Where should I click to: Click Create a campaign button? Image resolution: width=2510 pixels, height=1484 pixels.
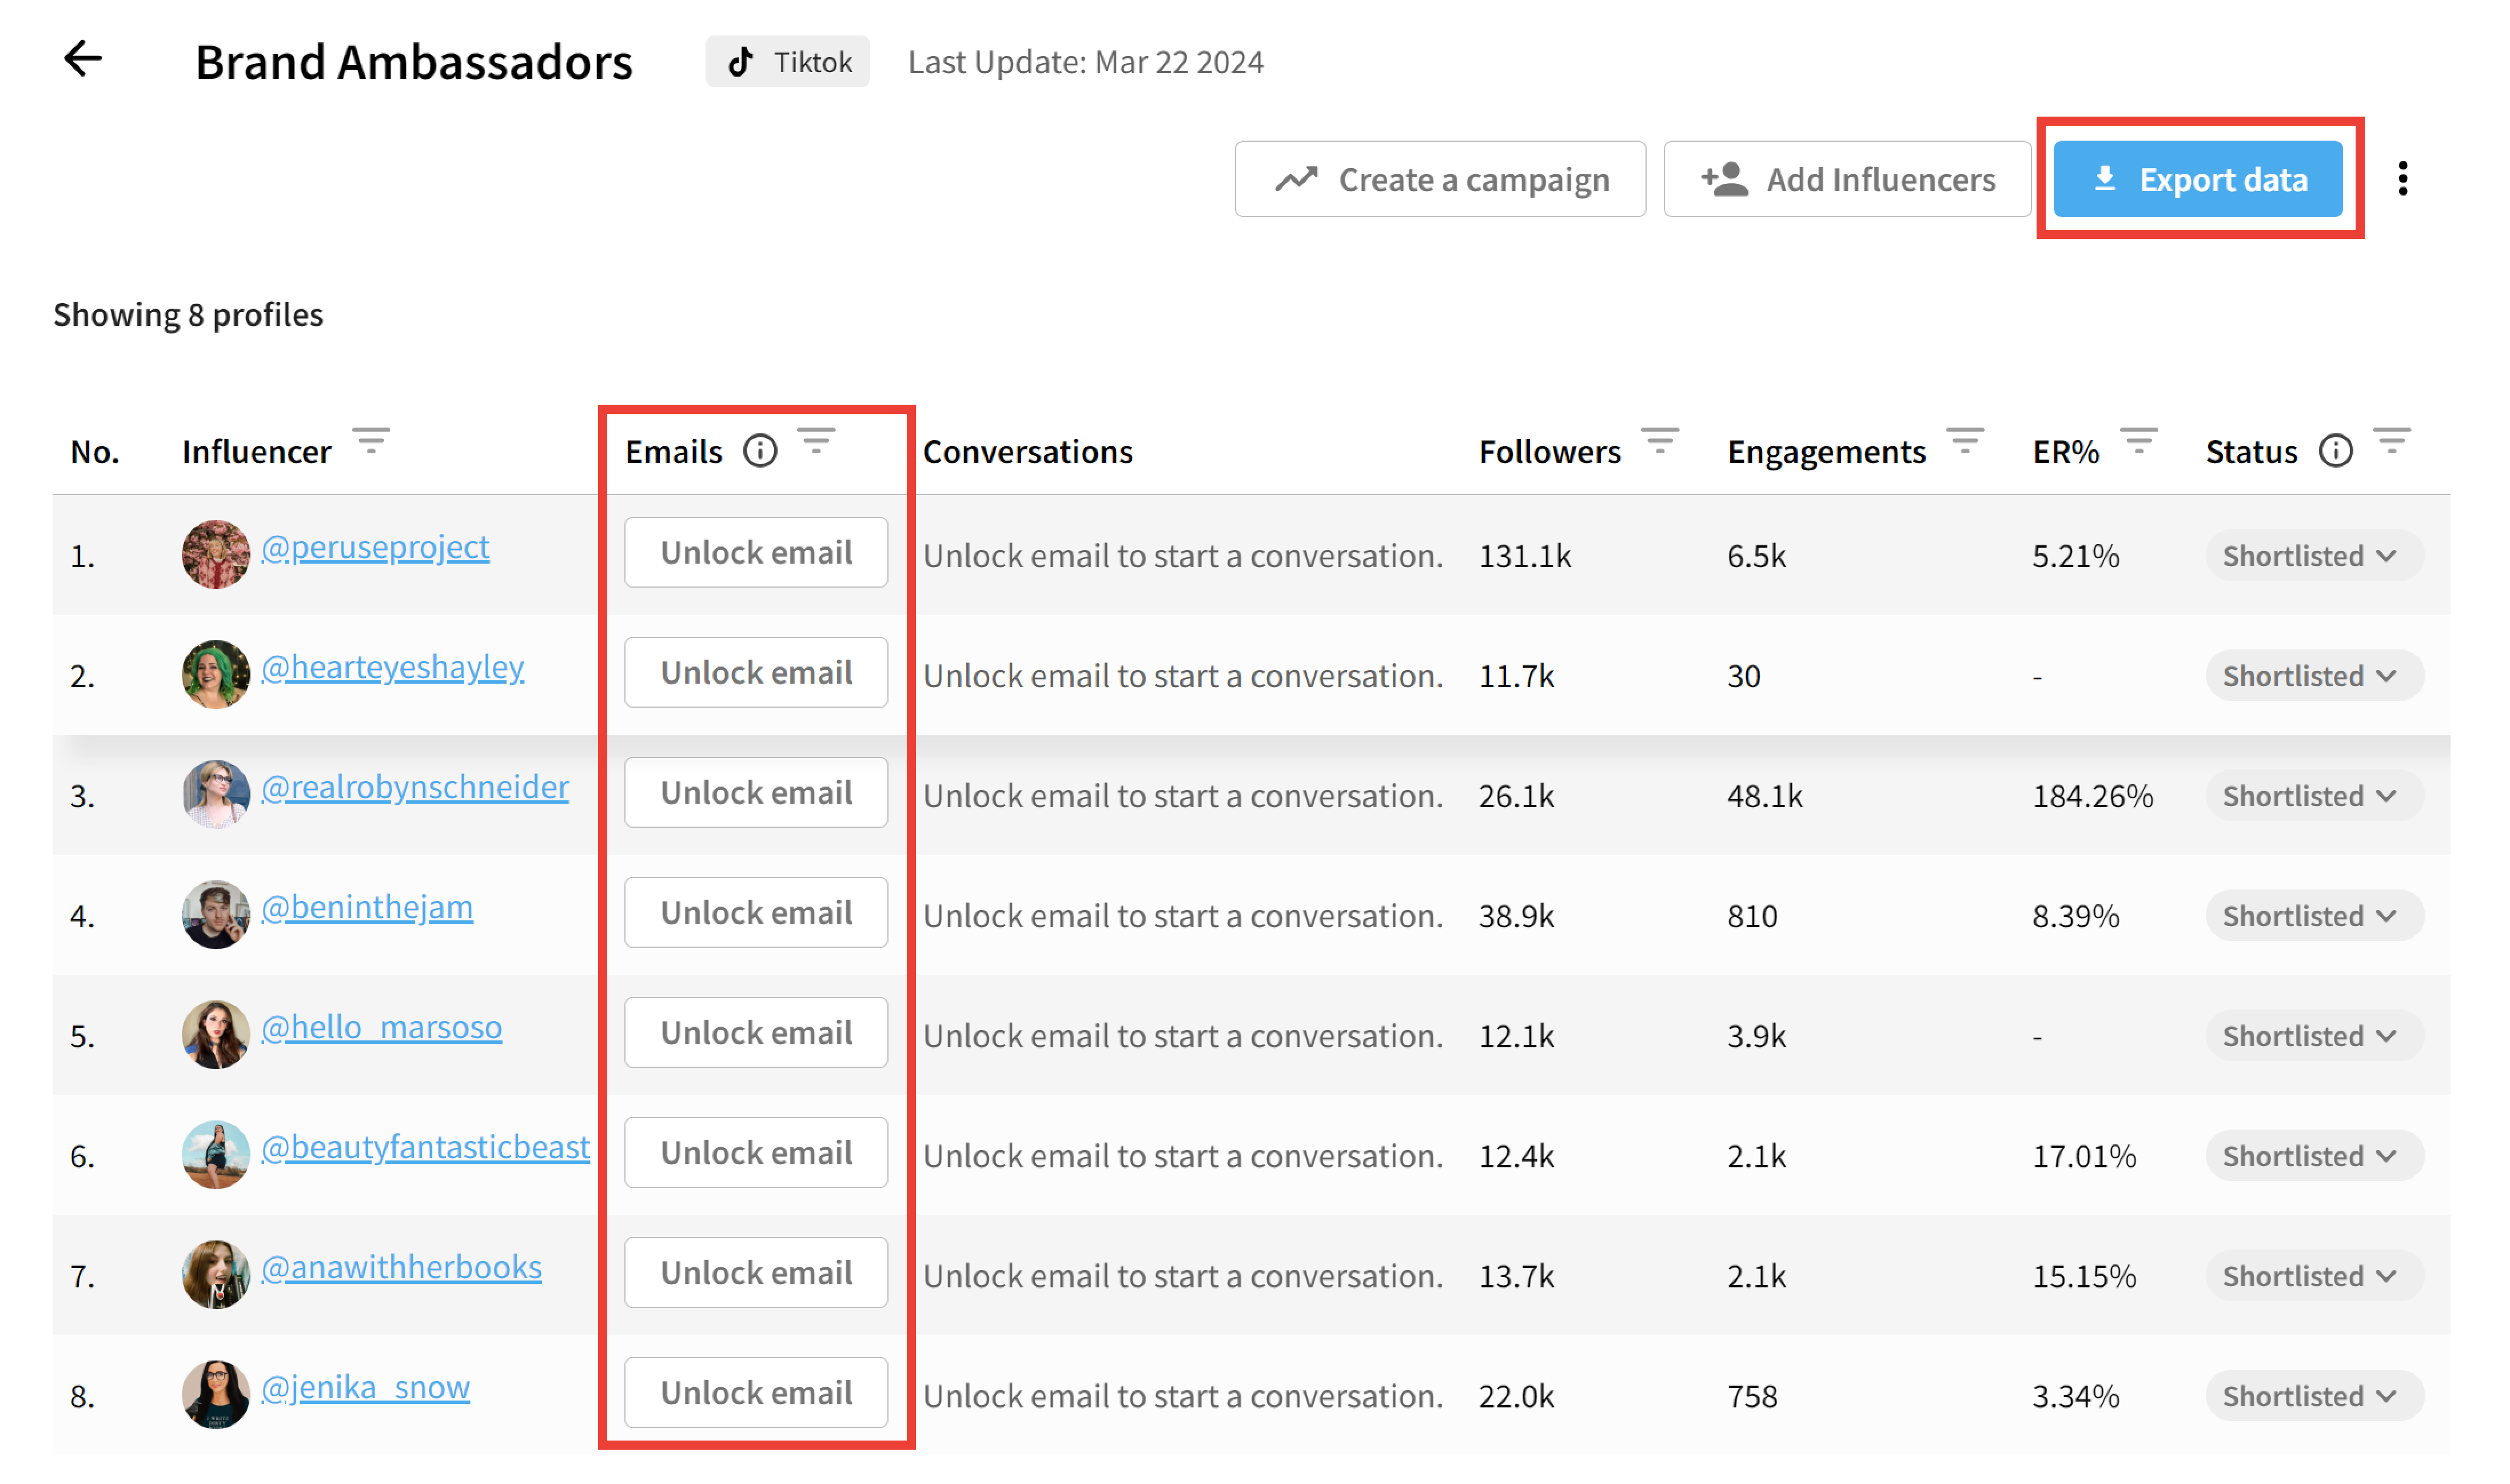click(x=1440, y=179)
